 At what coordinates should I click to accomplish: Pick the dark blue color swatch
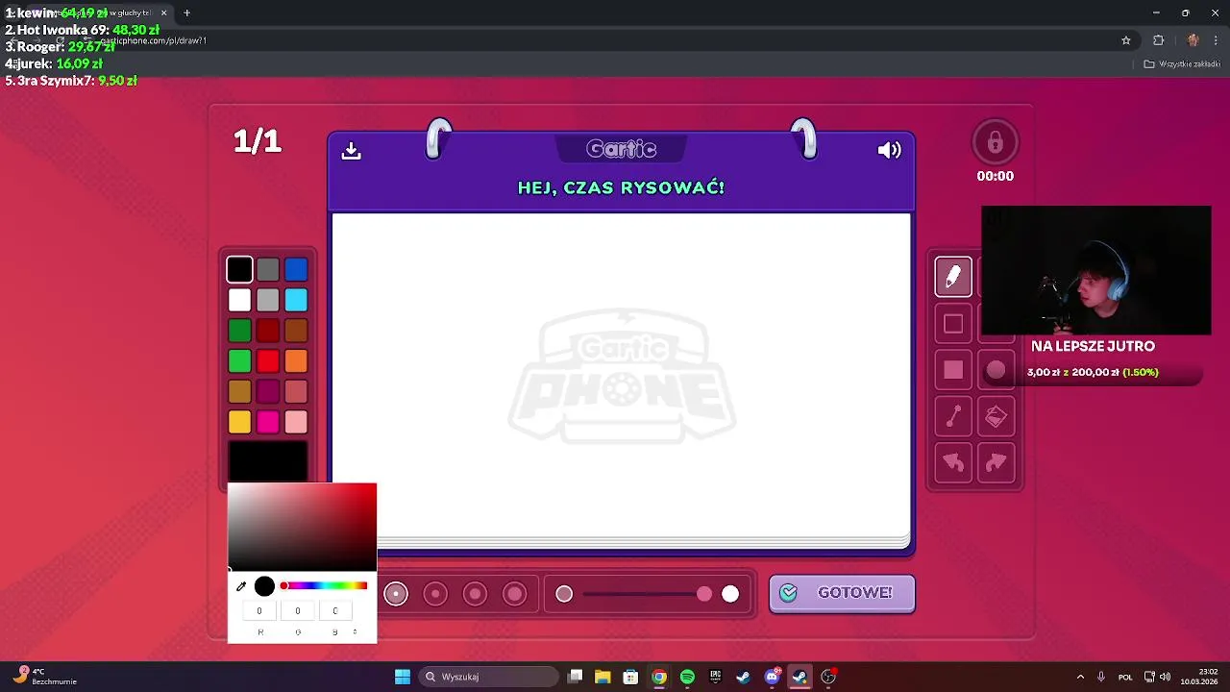[296, 270]
